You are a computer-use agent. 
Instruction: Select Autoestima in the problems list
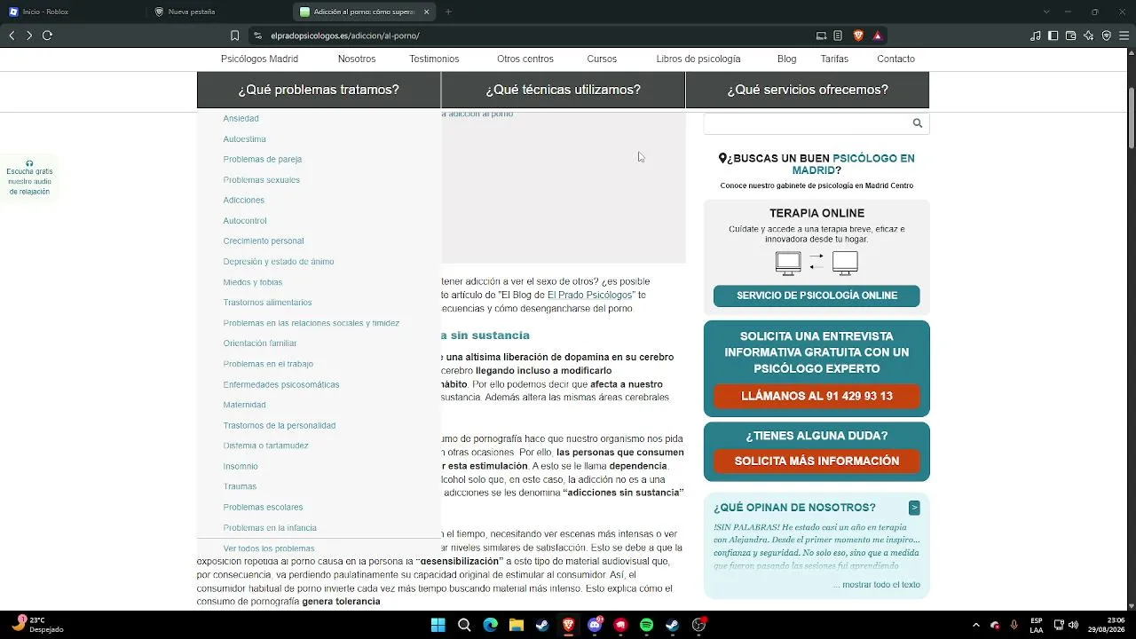point(245,139)
